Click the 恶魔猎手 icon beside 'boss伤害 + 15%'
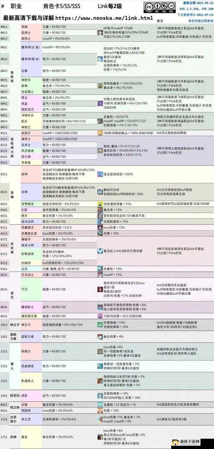The width and height of the screenshot is (214, 449). tap(100, 228)
